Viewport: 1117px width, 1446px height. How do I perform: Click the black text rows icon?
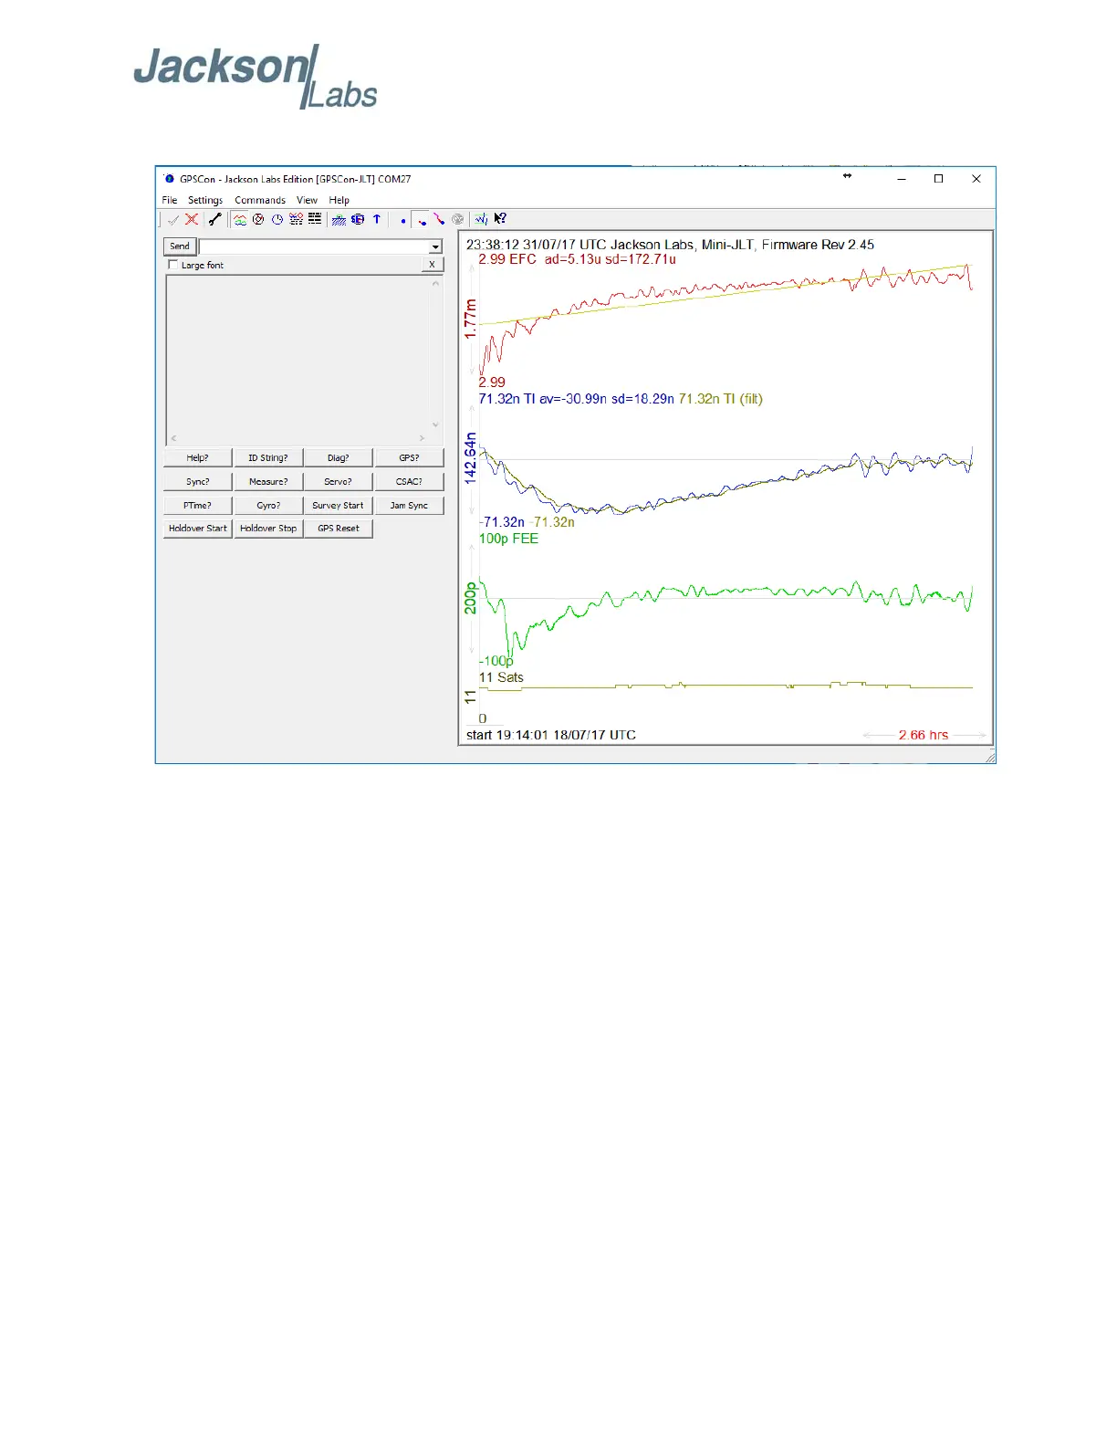pos(315,219)
